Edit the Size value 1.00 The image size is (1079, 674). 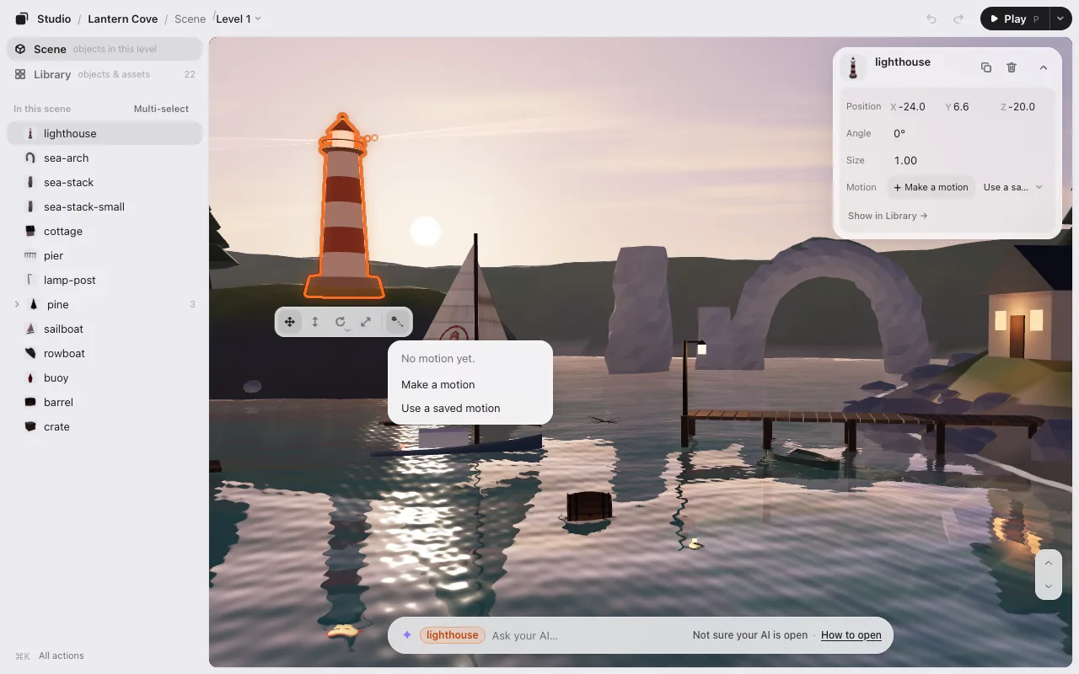pyautogui.click(x=905, y=160)
